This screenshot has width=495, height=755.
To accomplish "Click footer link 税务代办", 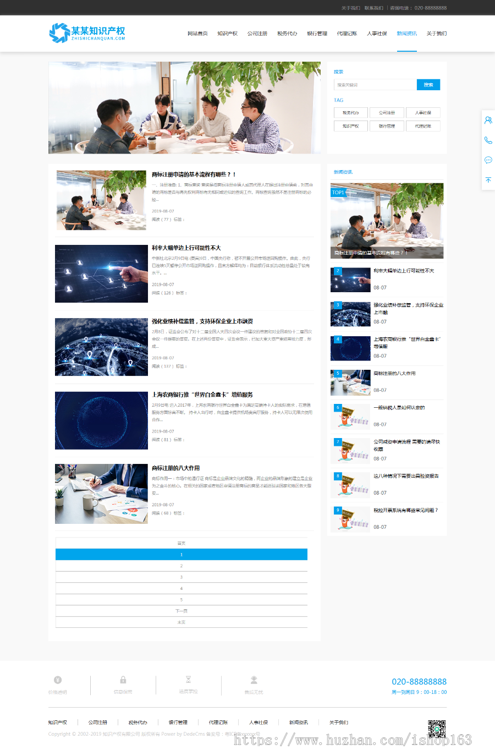I will click(x=137, y=723).
